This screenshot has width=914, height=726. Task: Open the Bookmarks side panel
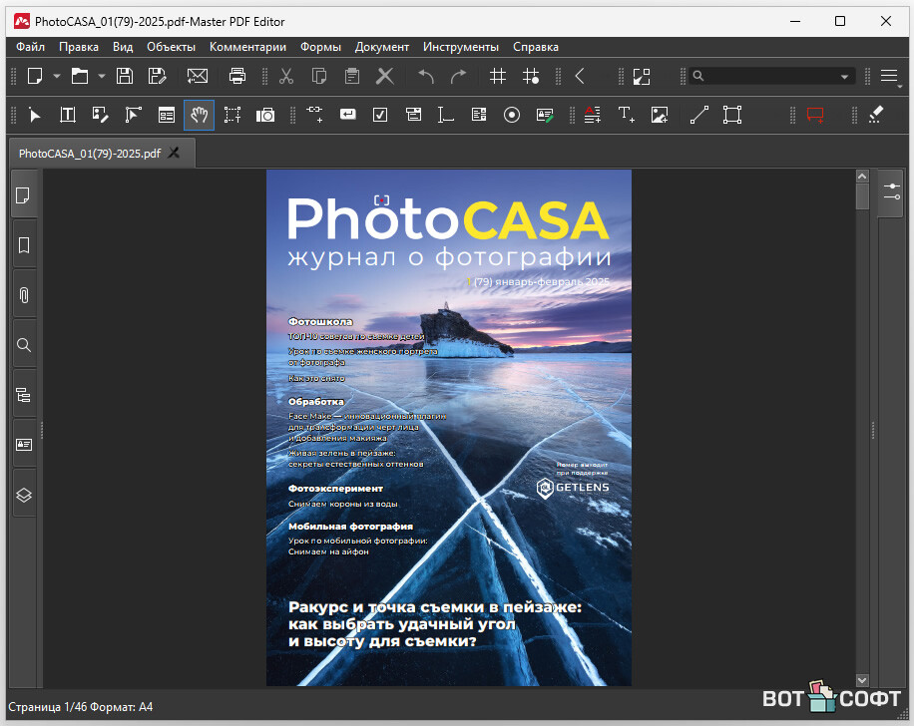[x=24, y=245]
